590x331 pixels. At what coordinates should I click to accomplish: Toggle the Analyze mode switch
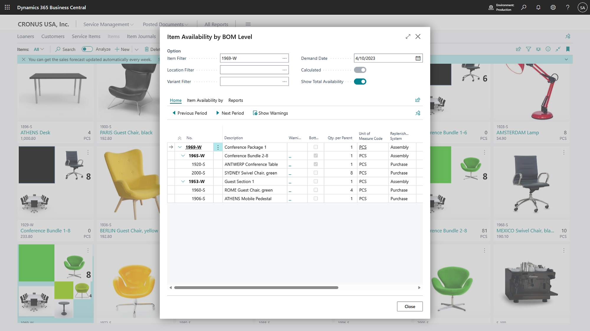click(87, 49)
